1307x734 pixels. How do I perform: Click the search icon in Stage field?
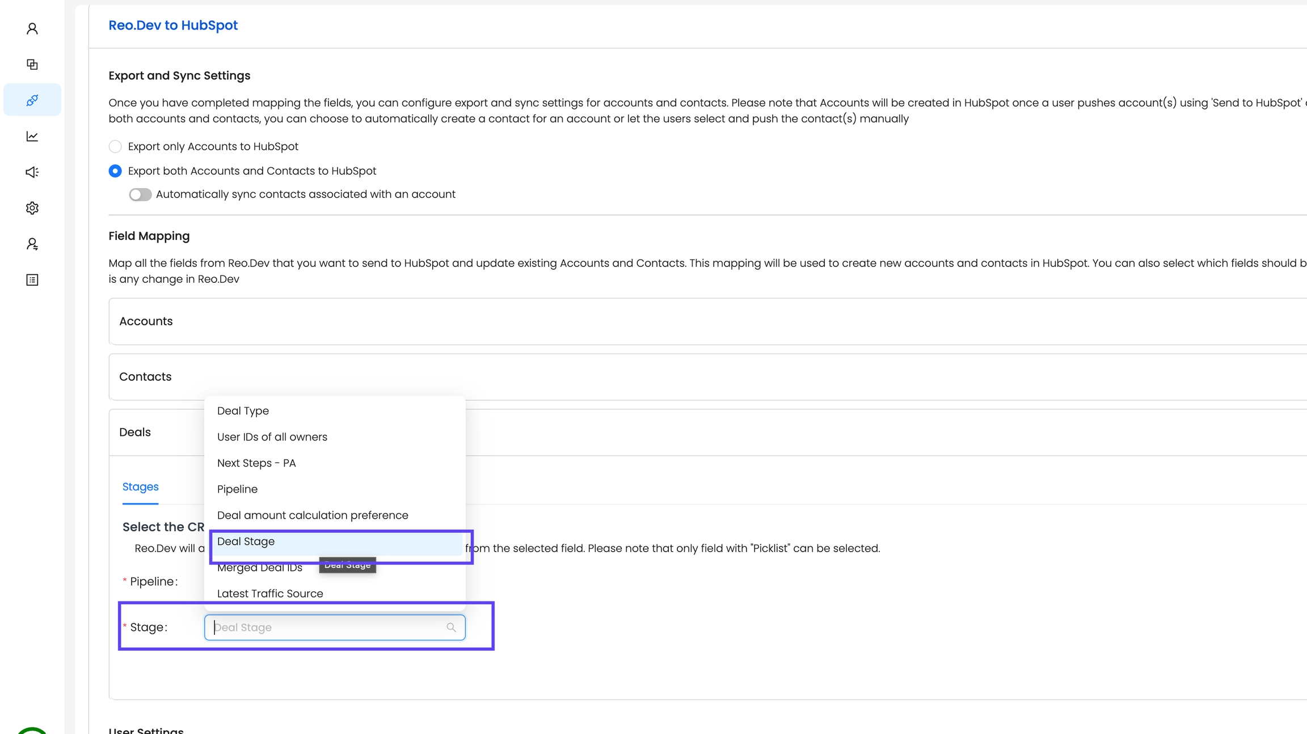[x=451, y=627]
